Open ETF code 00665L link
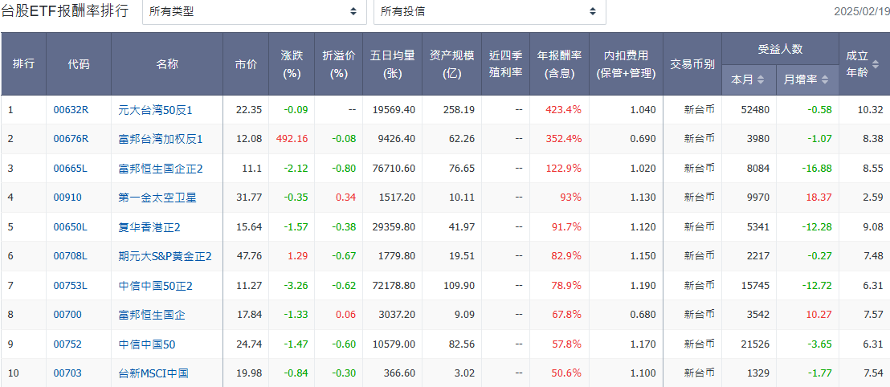 (x=71, y=169)
